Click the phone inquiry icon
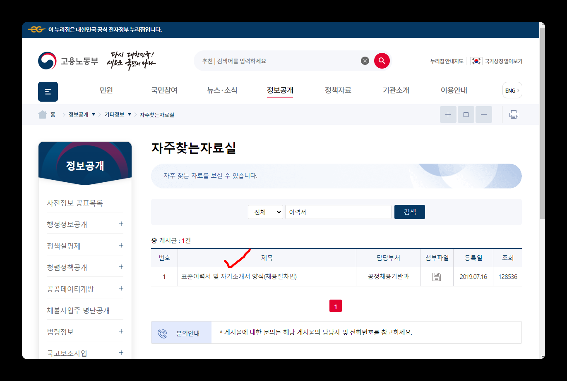Viewport: 567px width, 381px height. point(162,333)
